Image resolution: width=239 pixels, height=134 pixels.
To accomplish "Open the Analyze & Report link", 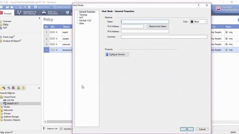I will coord(12,41).
